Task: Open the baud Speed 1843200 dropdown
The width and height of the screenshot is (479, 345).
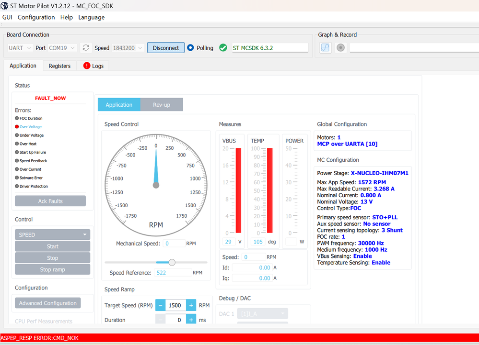Action: [x=128, y=48]
